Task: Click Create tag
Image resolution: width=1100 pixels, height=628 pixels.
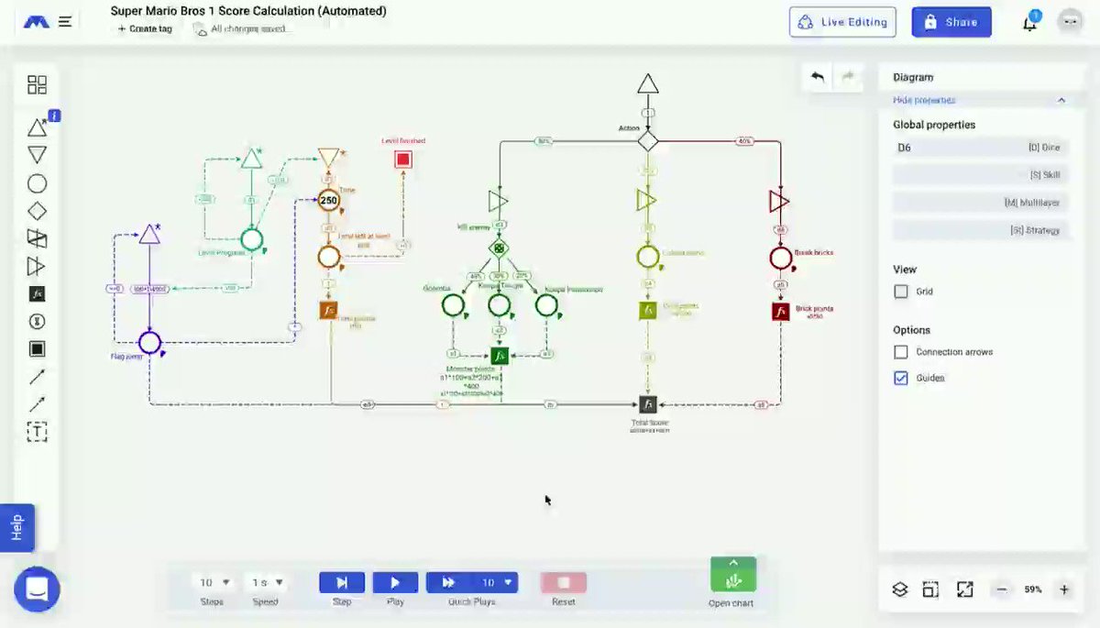Action: (144, 28)
